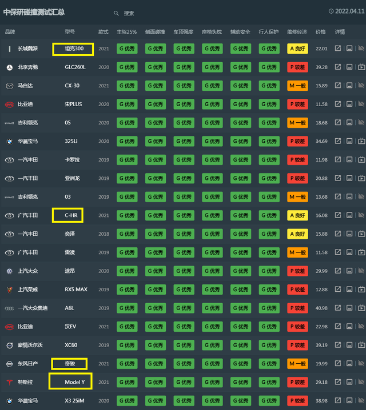View image icon for 奇骏 row

point(349,363)
